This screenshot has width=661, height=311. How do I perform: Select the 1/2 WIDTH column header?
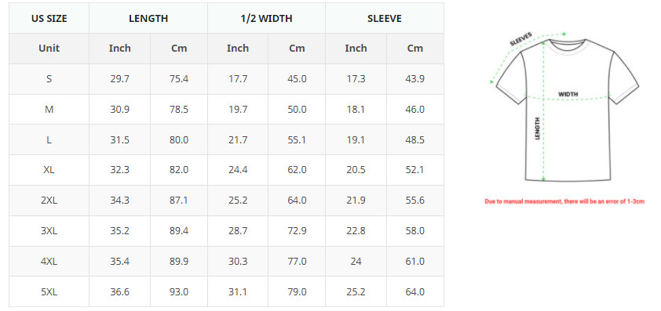tap(266, 19)
